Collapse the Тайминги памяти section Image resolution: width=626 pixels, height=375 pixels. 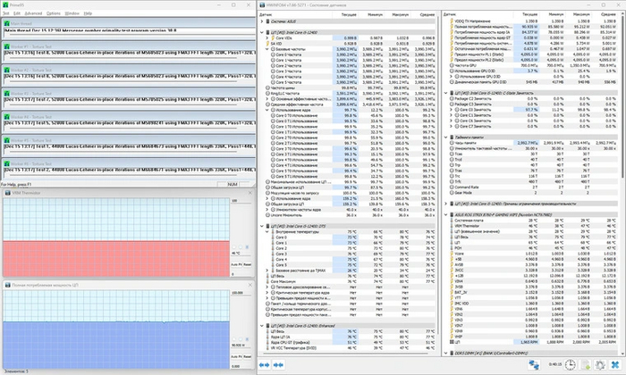pos(446,136)
